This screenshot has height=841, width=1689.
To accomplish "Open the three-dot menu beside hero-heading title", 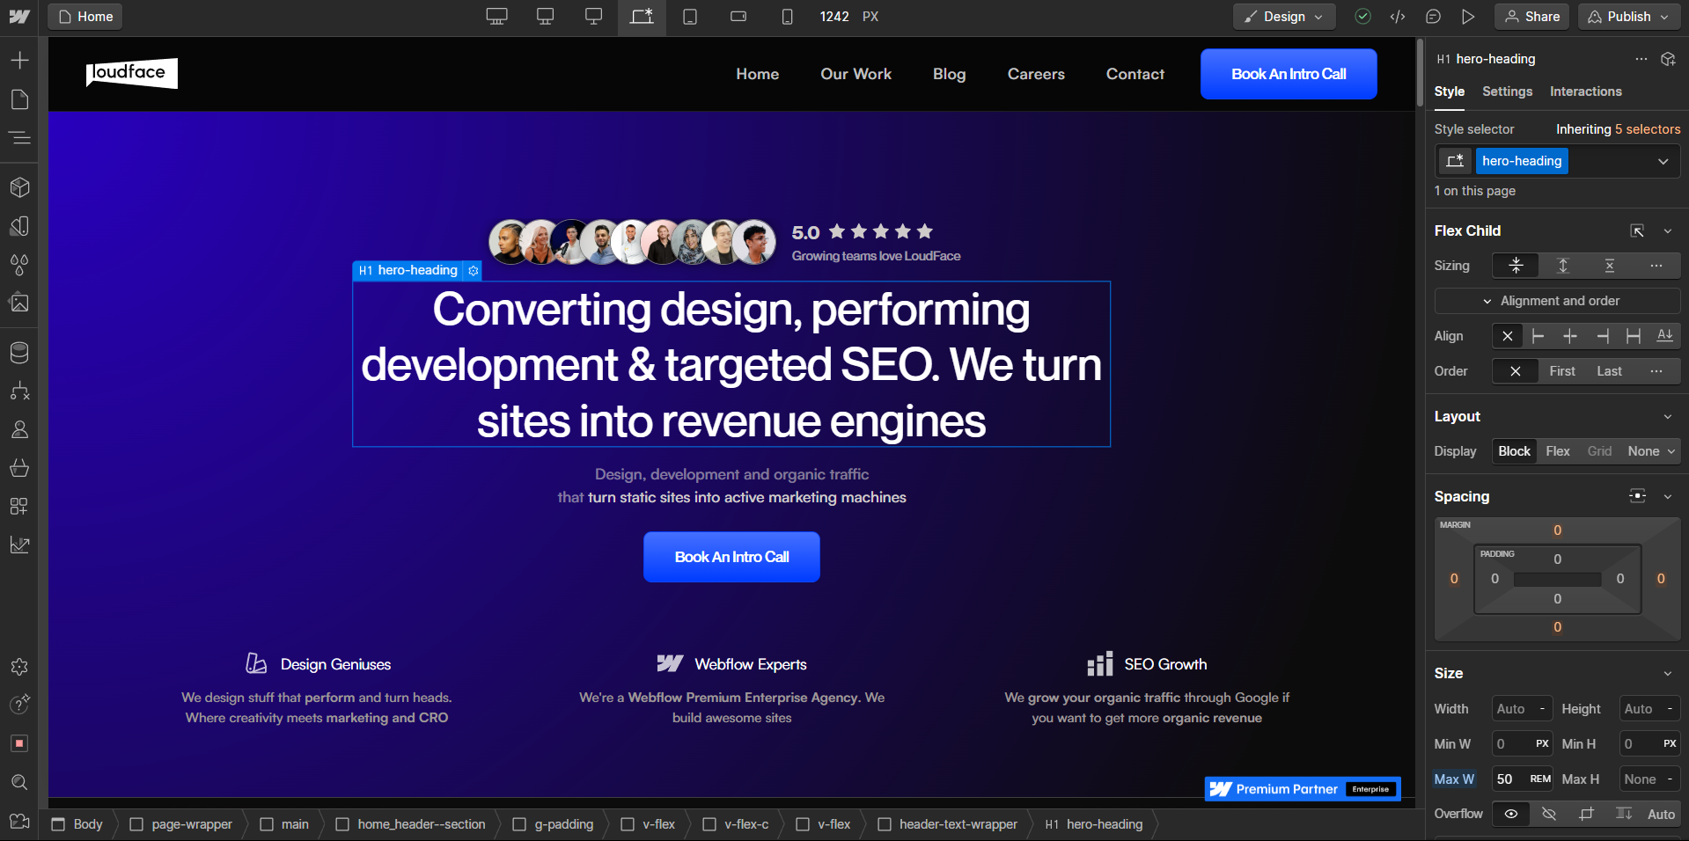I will coord(1641,59).
